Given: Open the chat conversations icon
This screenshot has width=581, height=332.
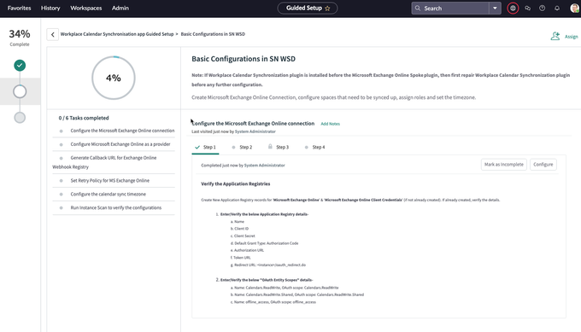Looking at the screenshot, I should (x=528, y=9).
